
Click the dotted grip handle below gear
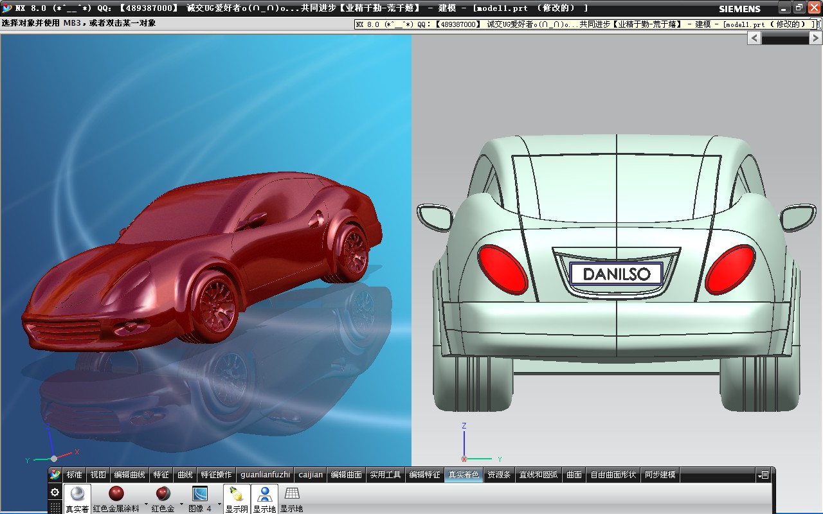55,508
